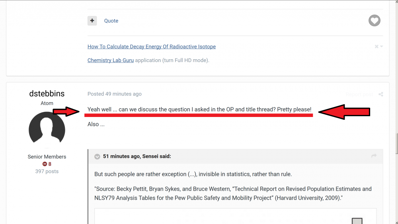Open signature hide options dropdown
Screen dimensions: 398x224
[378, 47]
